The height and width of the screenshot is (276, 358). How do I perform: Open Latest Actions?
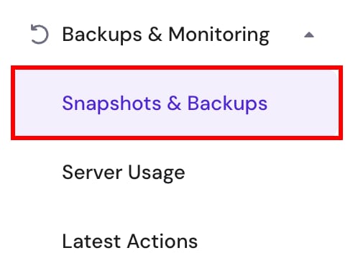click(x=129, y=241)
